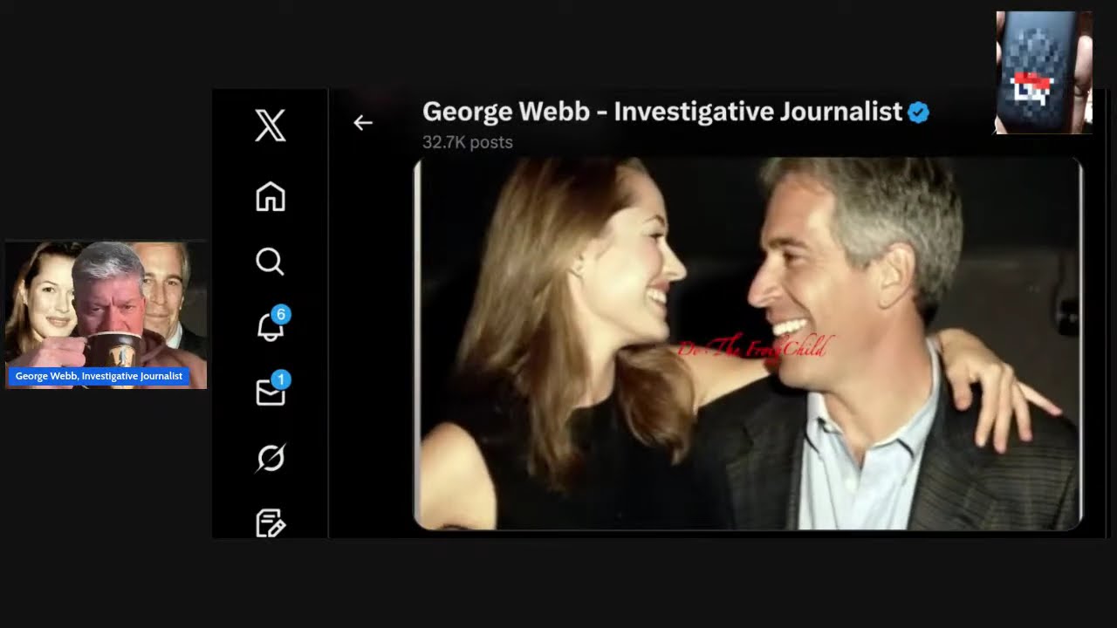Click George Webb - Investigative Journalist profile title
The height and width of the screenshot is (628, 1117).
click(662, 112)
